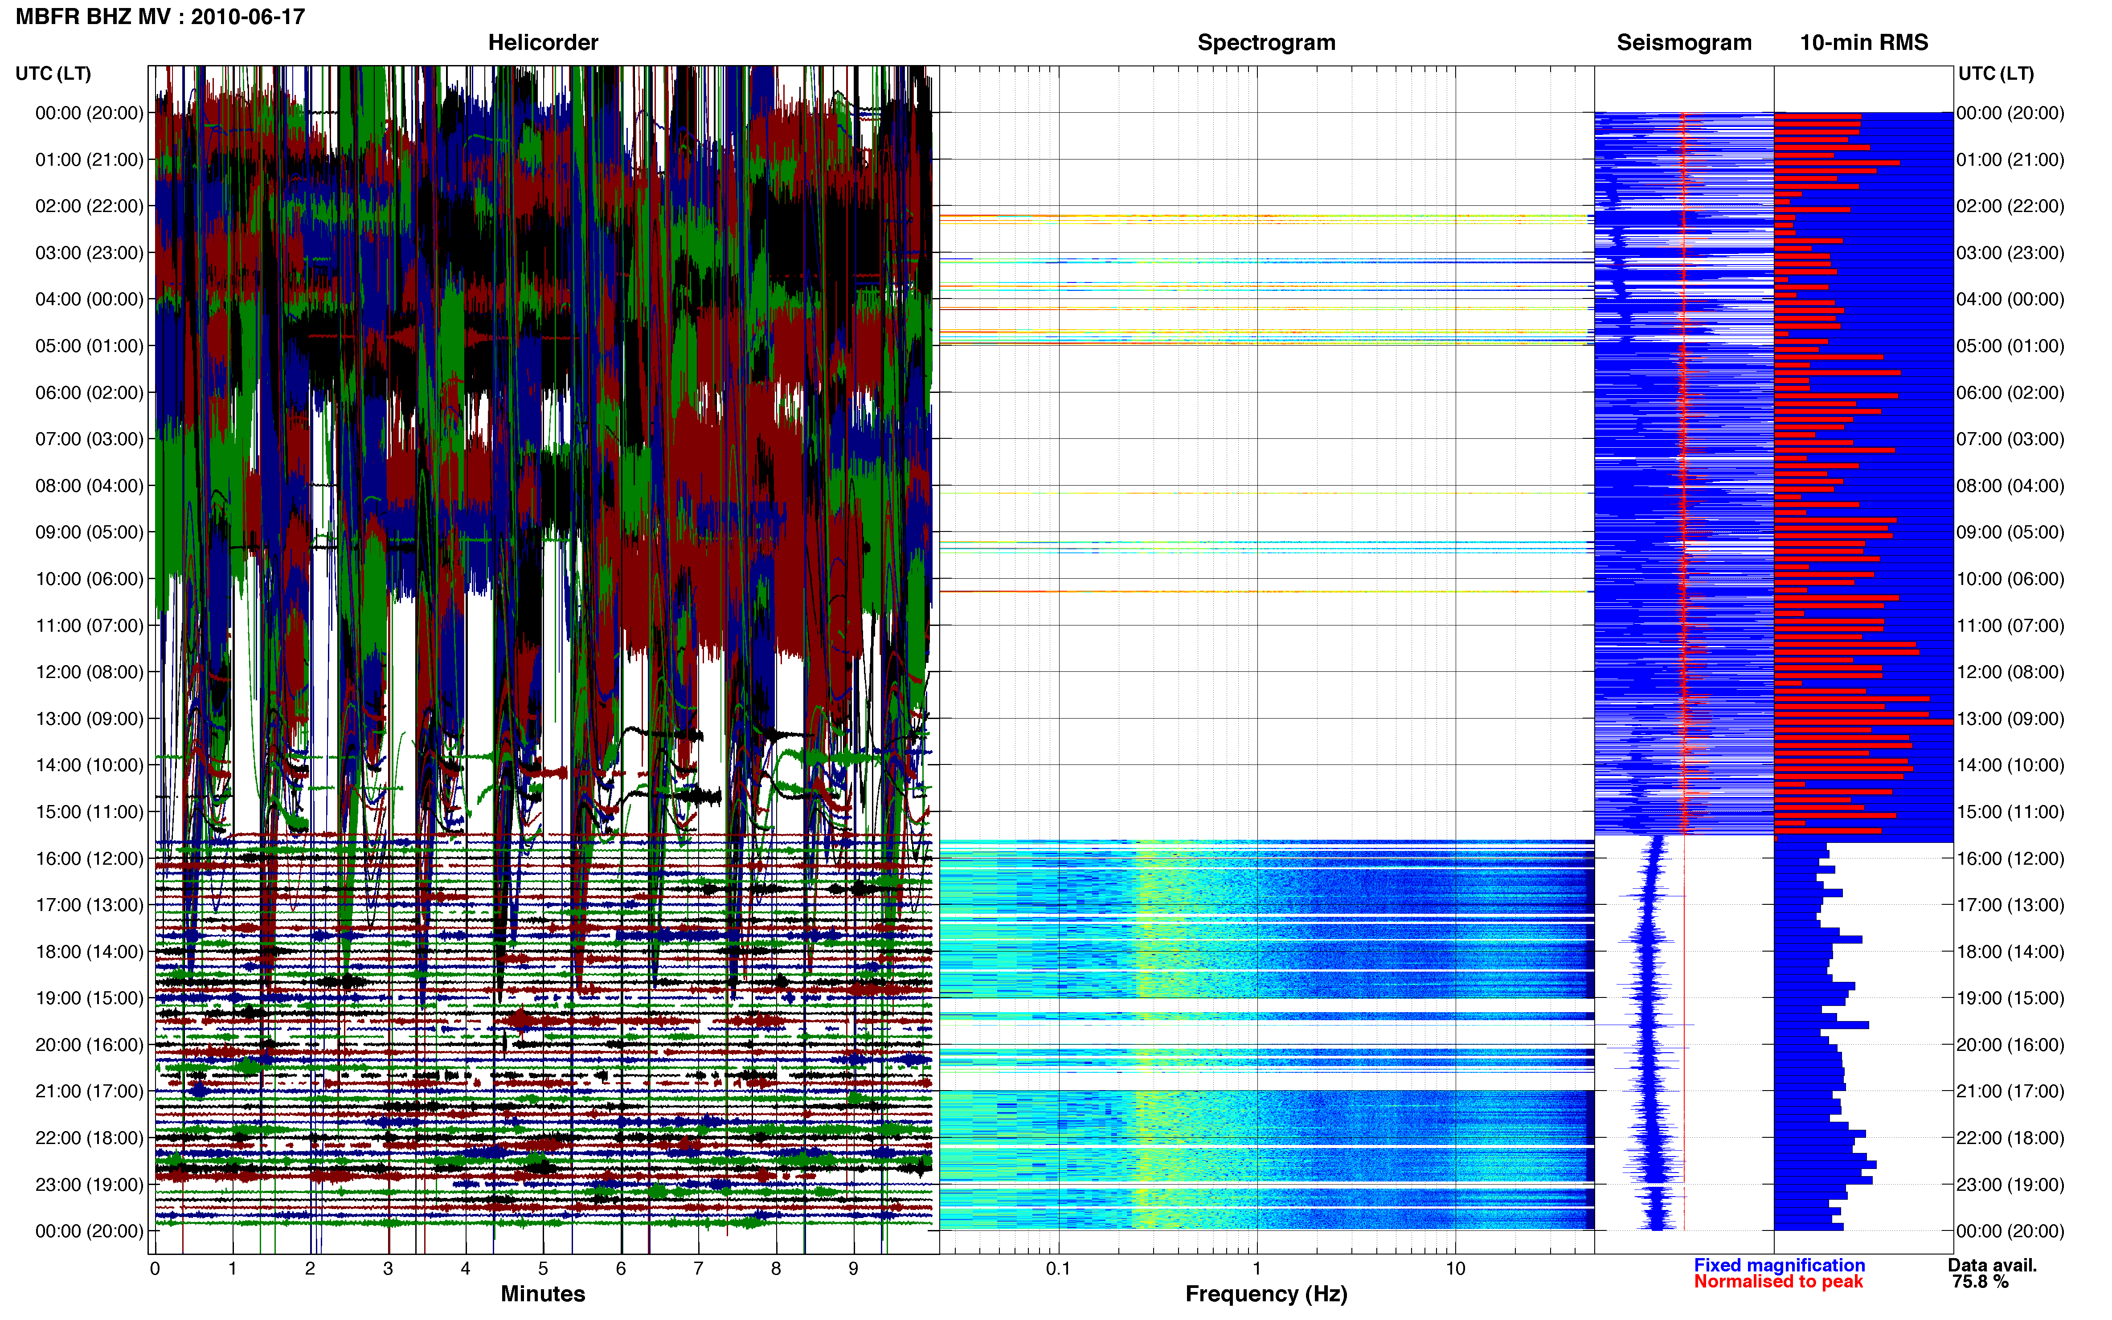Click the 'Fixed magnification' legend text
2112x1320 pixels.
[1779, 1265]
